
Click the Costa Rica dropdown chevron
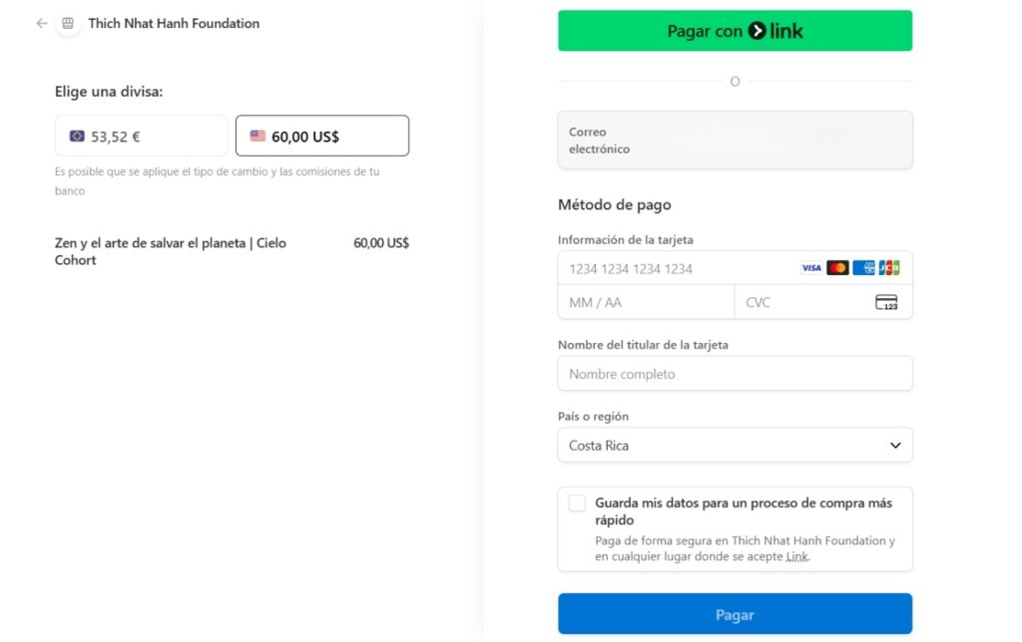tap(895, 446)
